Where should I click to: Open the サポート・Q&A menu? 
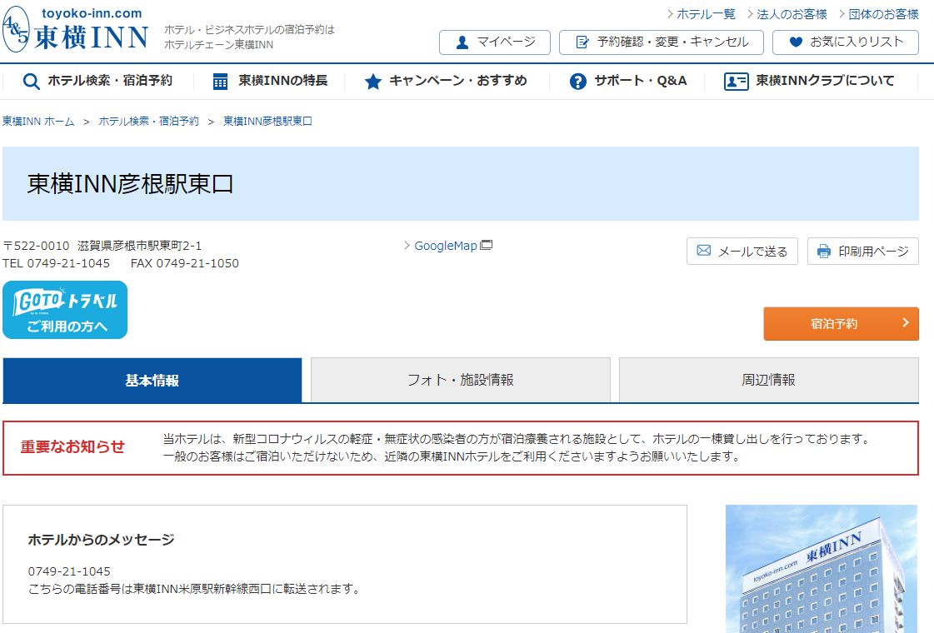[x=628, y=81]
